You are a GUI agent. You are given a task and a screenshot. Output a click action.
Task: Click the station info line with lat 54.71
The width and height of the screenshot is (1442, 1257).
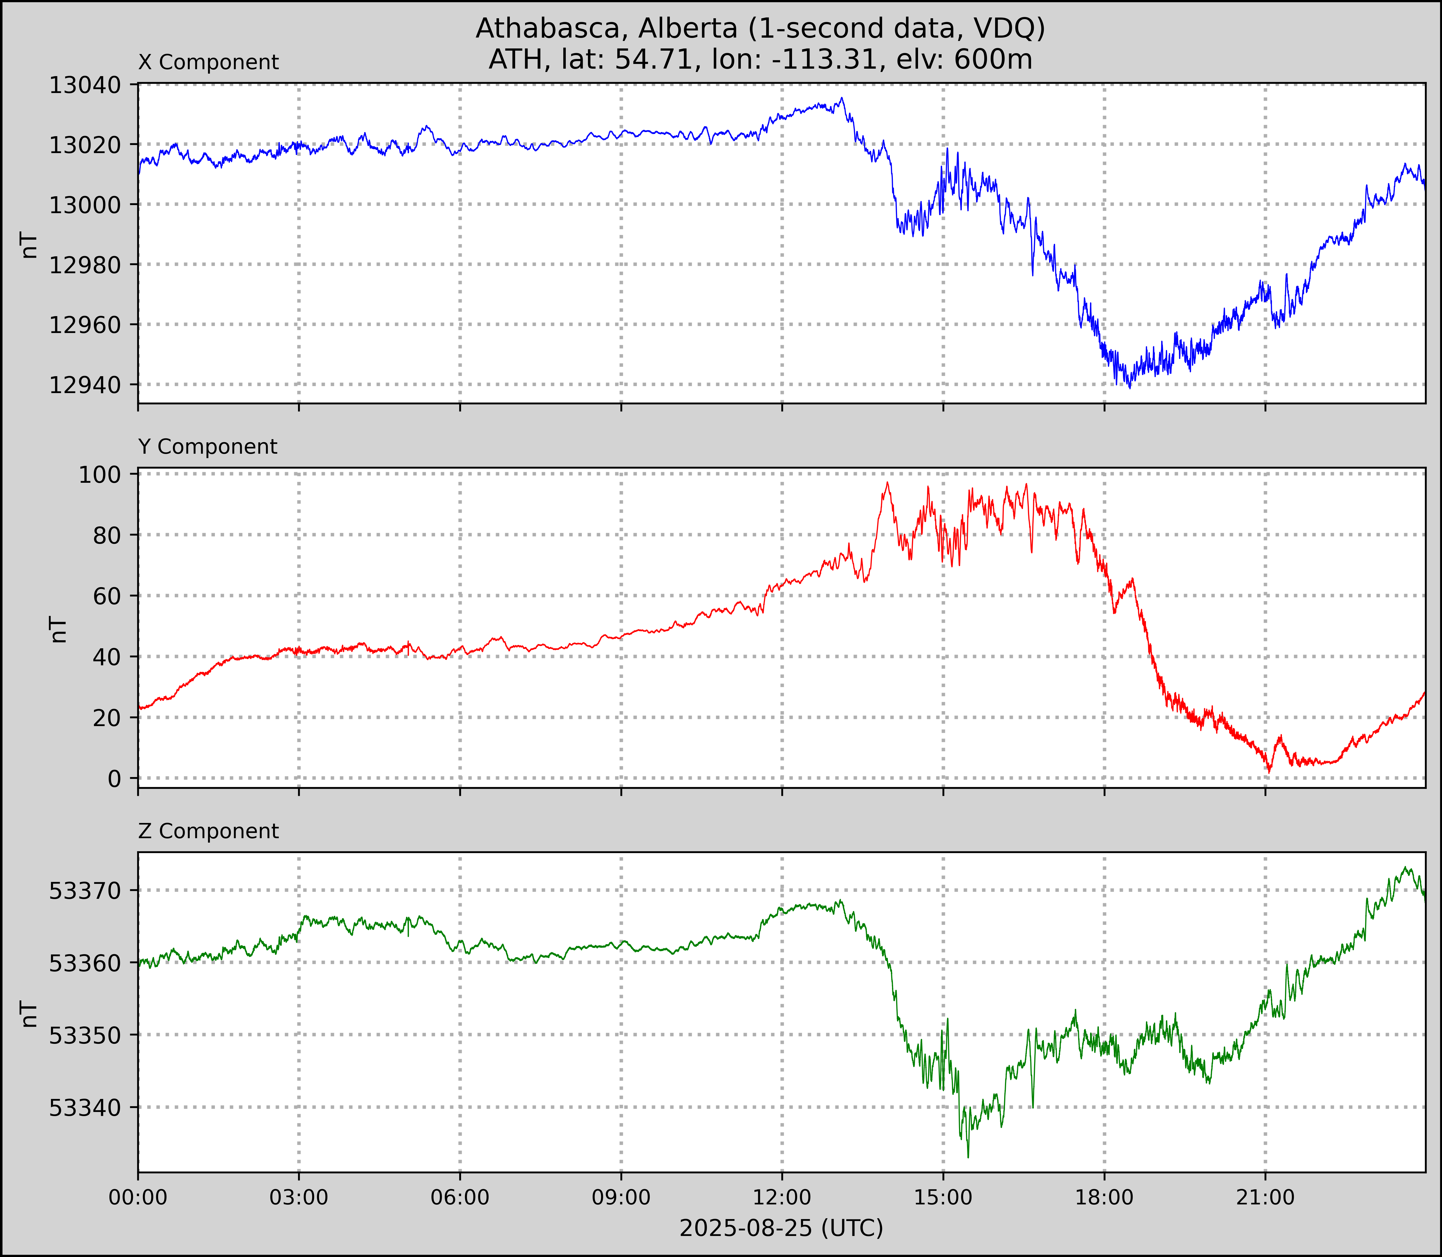(x=760, y=60)
